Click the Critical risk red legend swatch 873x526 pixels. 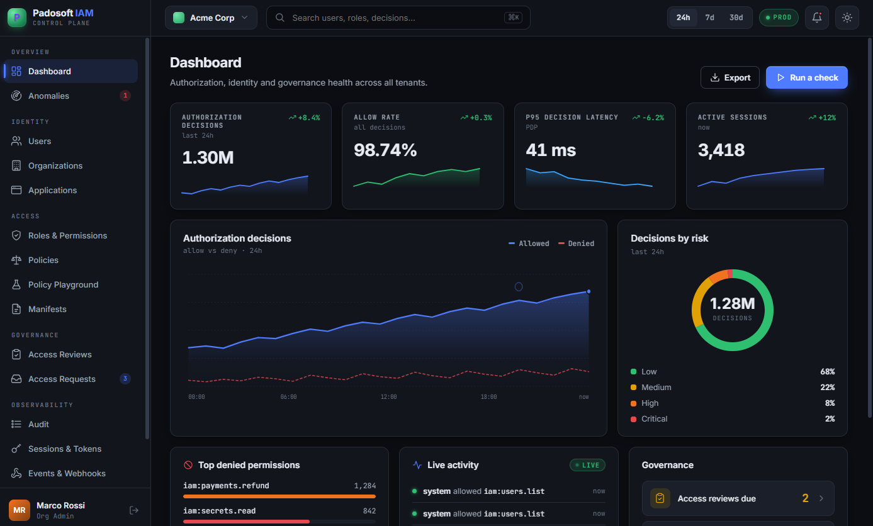(634, 419)
